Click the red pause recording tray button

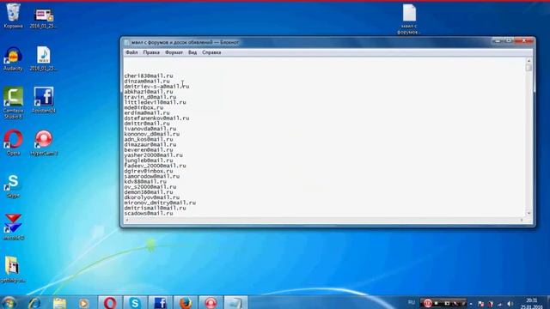coord(427,303)
